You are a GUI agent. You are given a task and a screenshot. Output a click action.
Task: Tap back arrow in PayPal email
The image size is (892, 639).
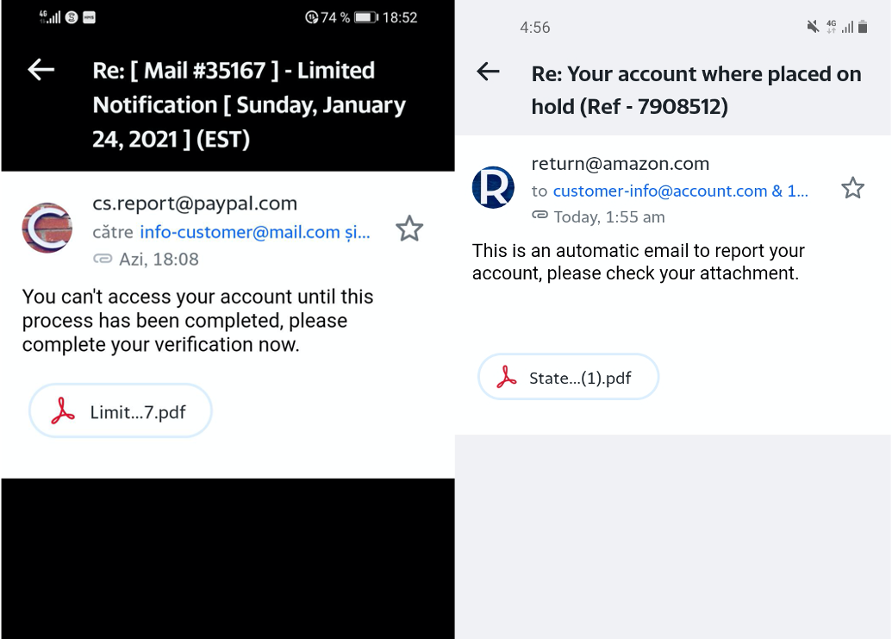(41, 70)
